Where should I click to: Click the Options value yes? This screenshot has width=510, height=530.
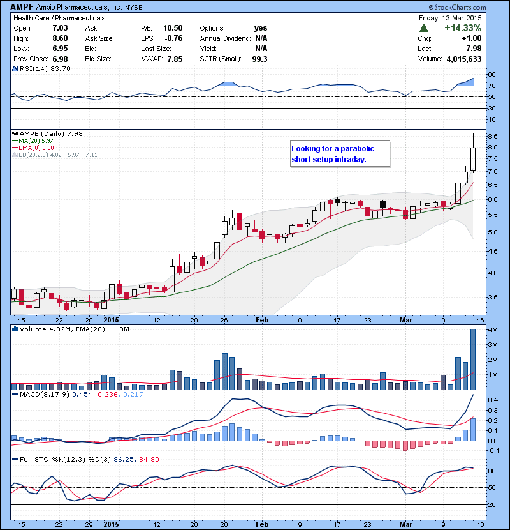(261, 28)
